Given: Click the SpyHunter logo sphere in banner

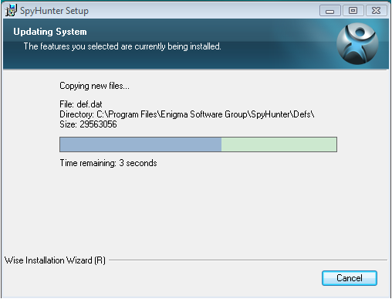Looking at the screenshot, I should click(357, 43).
